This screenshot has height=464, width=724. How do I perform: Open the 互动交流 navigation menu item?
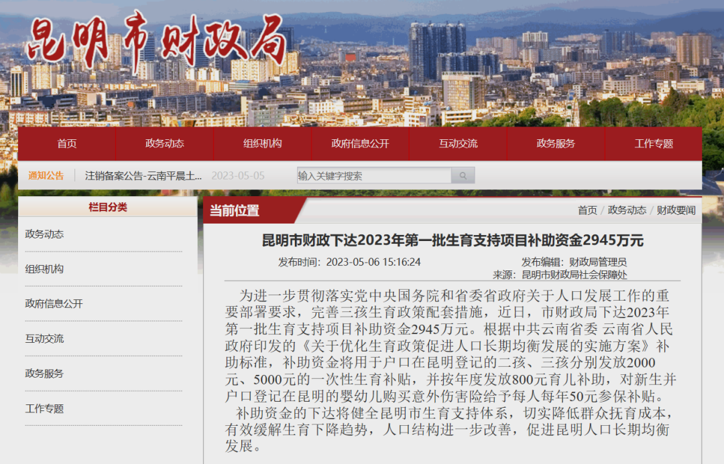click(x=458, y=143)
